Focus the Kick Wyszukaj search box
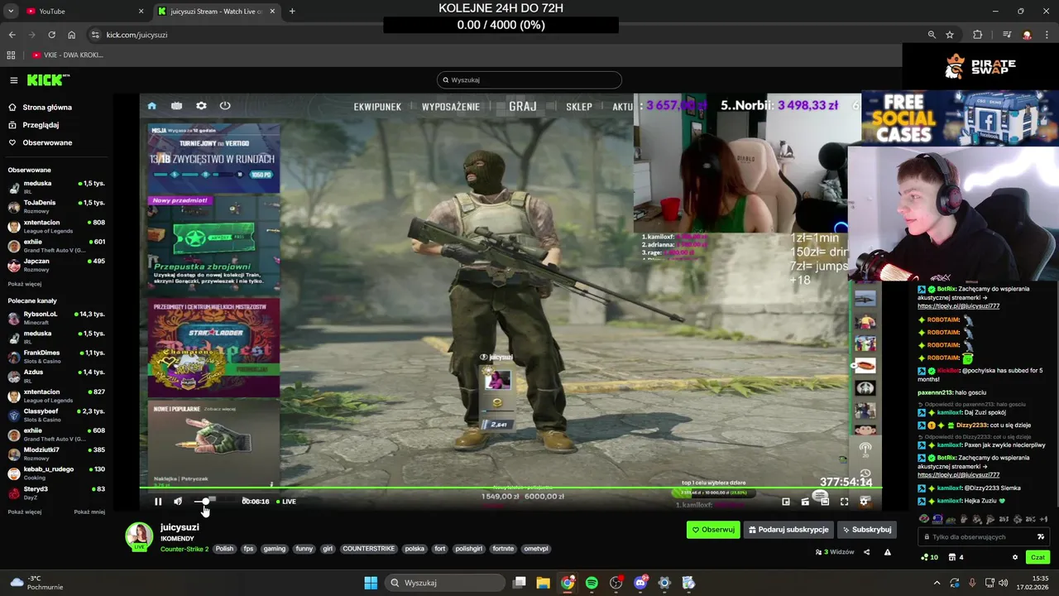The image size is (1059, 596). (x=529, y=80)
